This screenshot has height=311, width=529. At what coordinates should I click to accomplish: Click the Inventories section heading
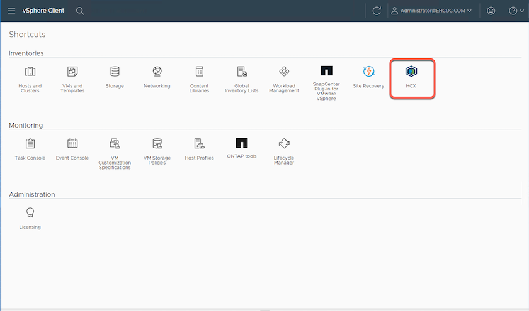point(26,53)
